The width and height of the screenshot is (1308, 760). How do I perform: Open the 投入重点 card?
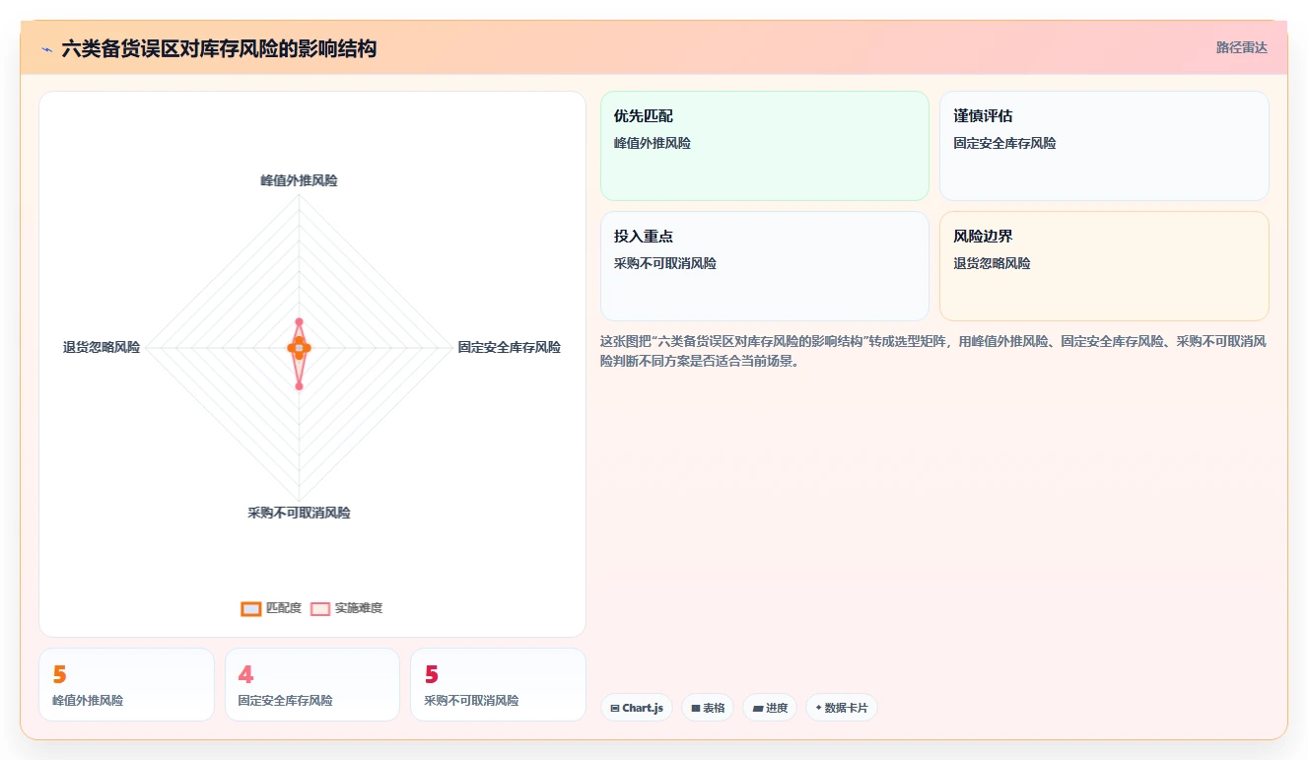click(765, 266)
